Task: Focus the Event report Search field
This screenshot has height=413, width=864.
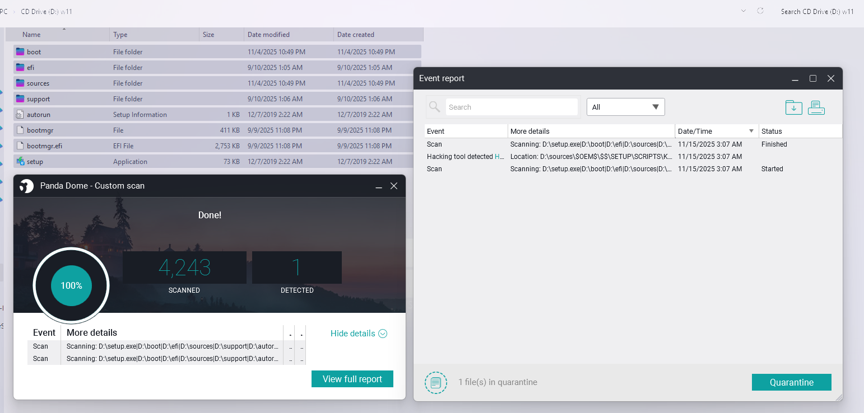Action: point(512,107)
